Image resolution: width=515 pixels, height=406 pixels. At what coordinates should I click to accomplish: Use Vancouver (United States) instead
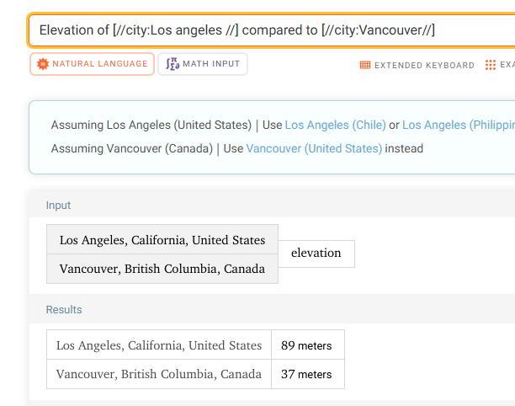314,148
